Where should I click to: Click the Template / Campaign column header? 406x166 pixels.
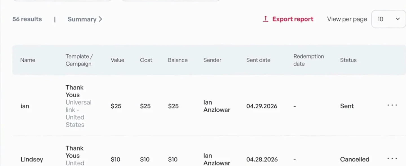pyautogui.click(x=79, y=60)
